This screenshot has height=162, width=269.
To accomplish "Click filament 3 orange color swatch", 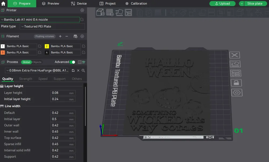I will (x=3, y=52).
